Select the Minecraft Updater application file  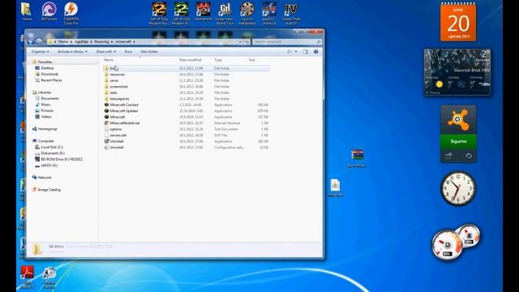[x=187, y=111]
